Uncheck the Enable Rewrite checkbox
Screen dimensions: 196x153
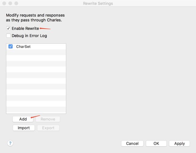pos(8,28)
